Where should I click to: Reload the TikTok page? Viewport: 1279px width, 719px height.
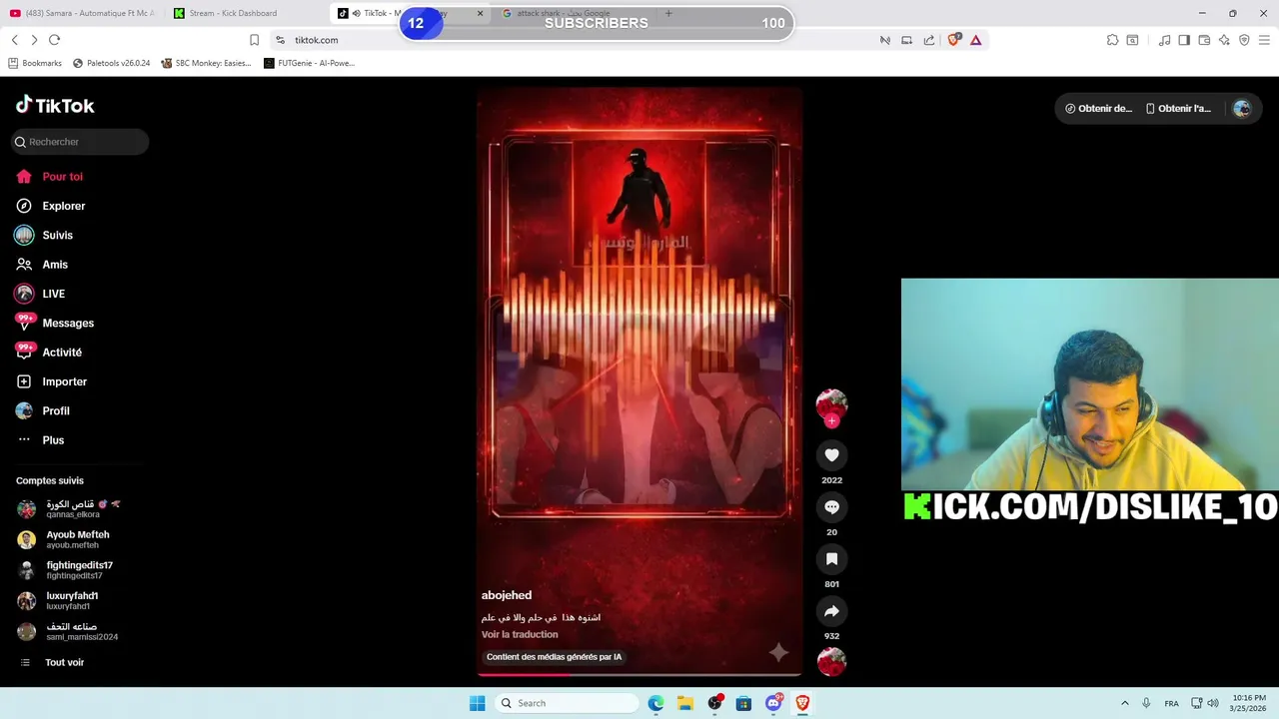(x=54, y=40)
